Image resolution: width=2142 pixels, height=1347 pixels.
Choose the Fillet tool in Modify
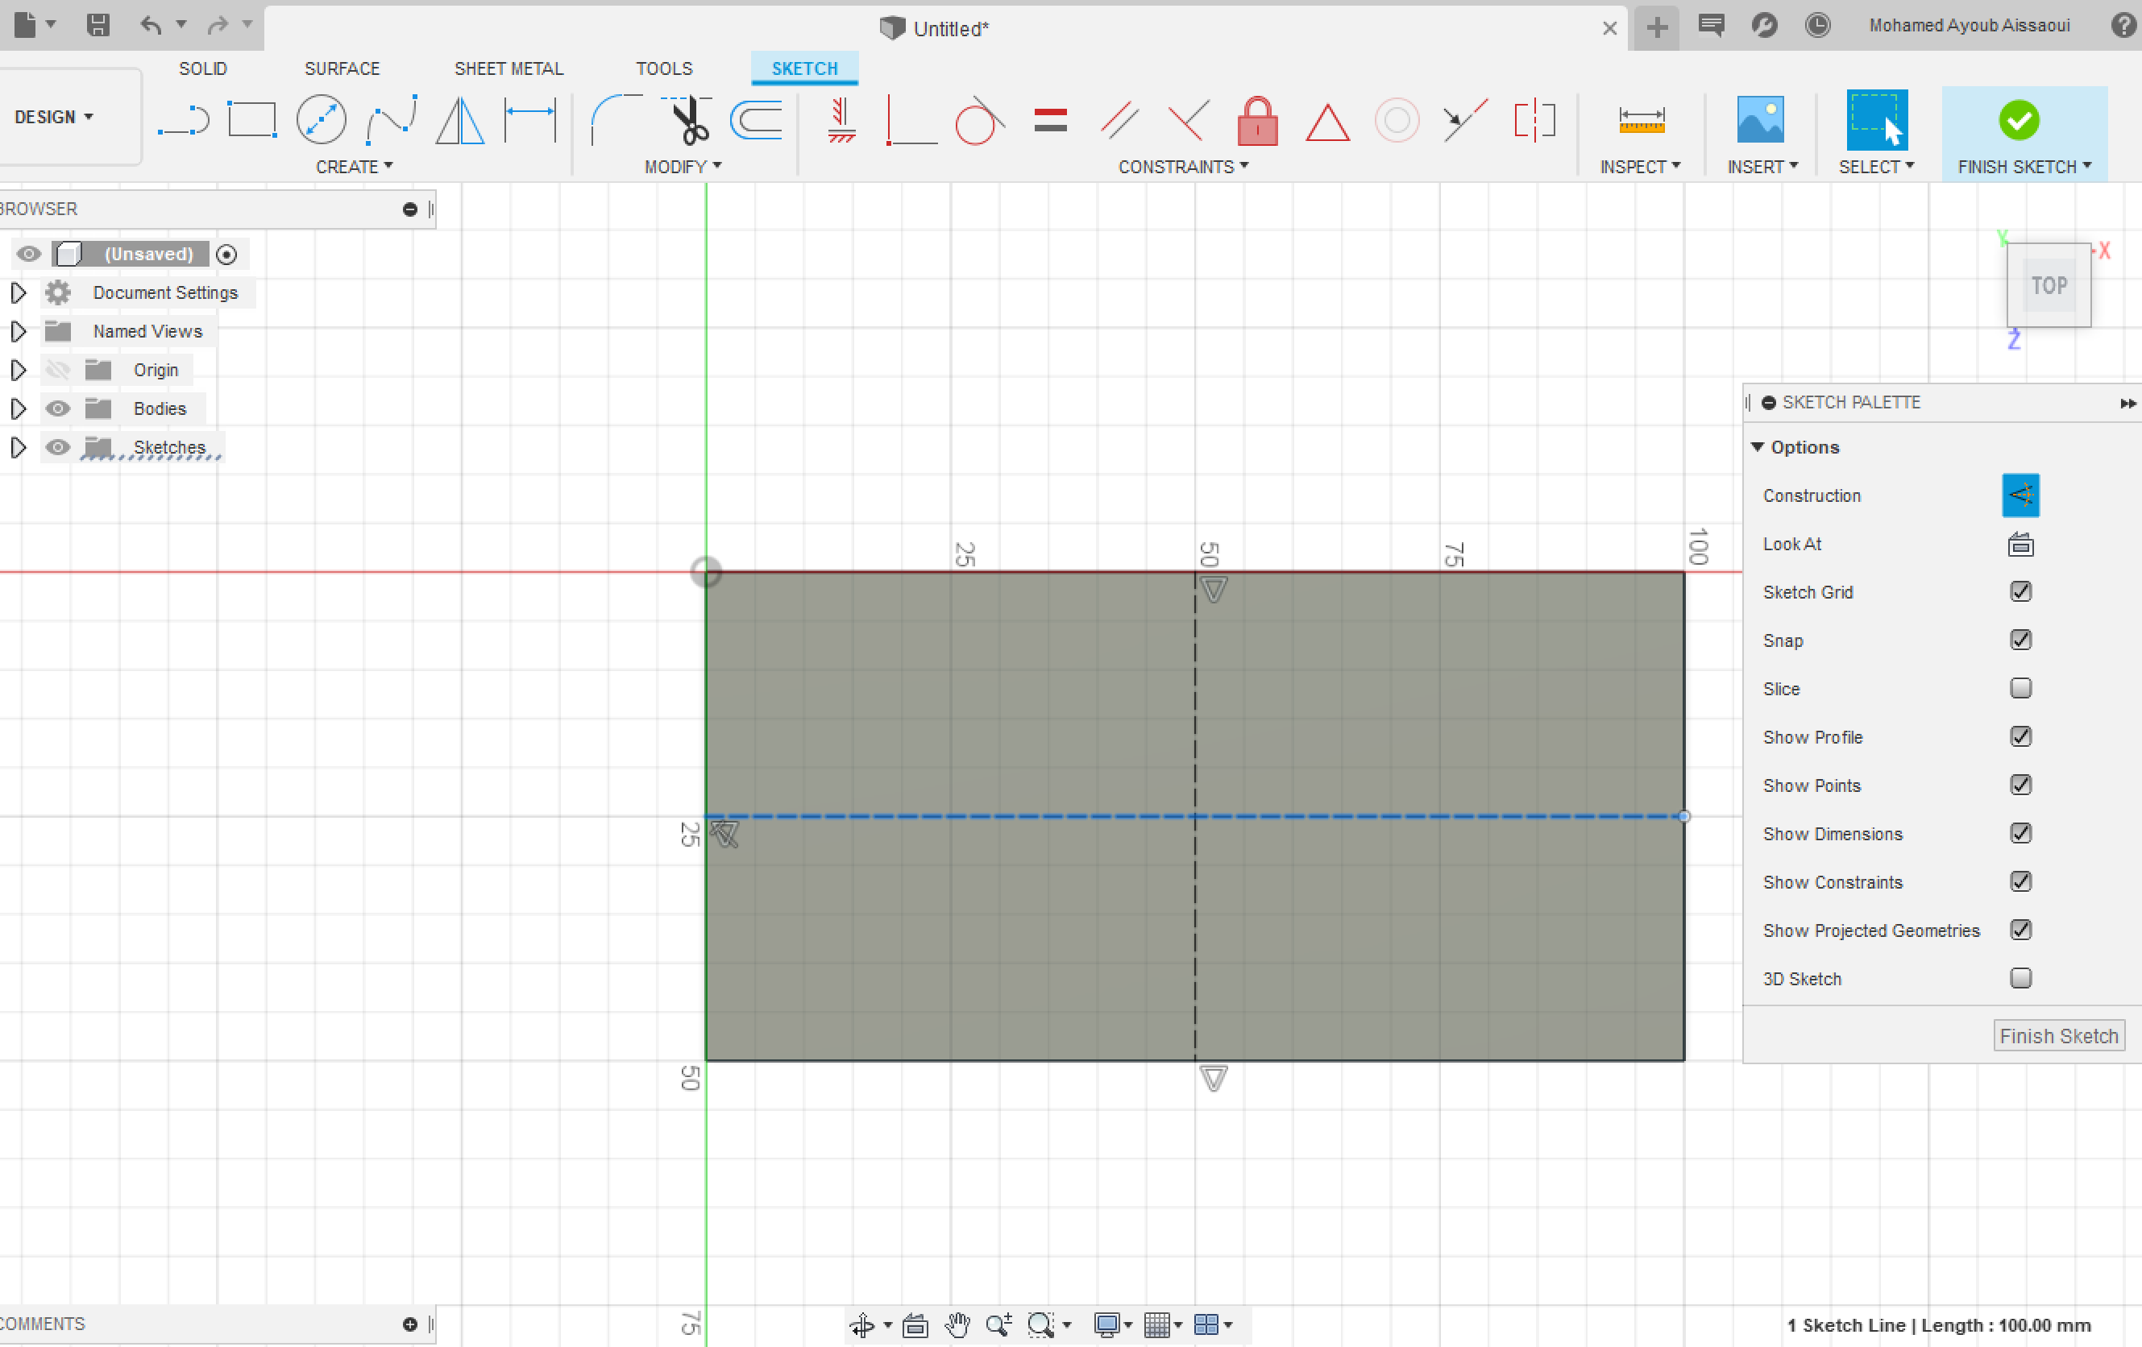tap(615, 120)
